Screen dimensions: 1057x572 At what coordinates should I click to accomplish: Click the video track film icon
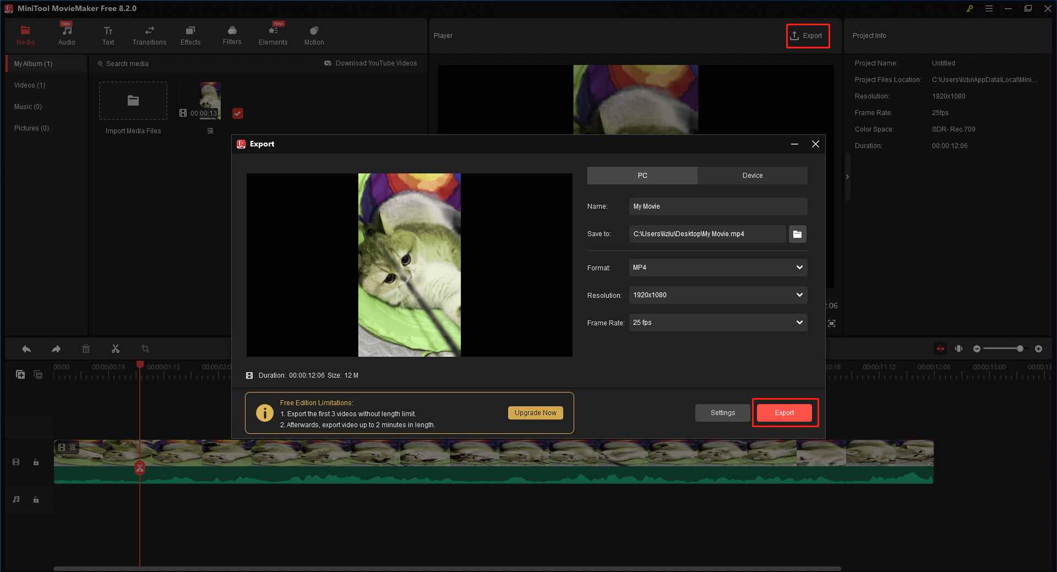point(16,462)
